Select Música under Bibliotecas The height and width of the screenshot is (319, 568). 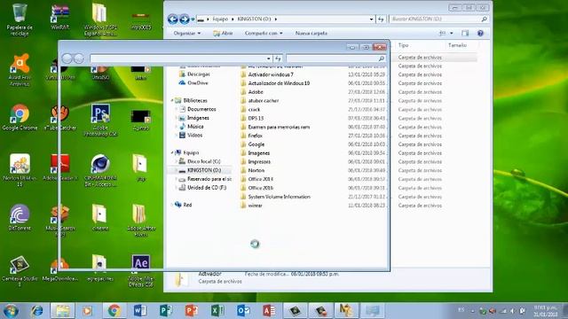[x=192, y=127]
